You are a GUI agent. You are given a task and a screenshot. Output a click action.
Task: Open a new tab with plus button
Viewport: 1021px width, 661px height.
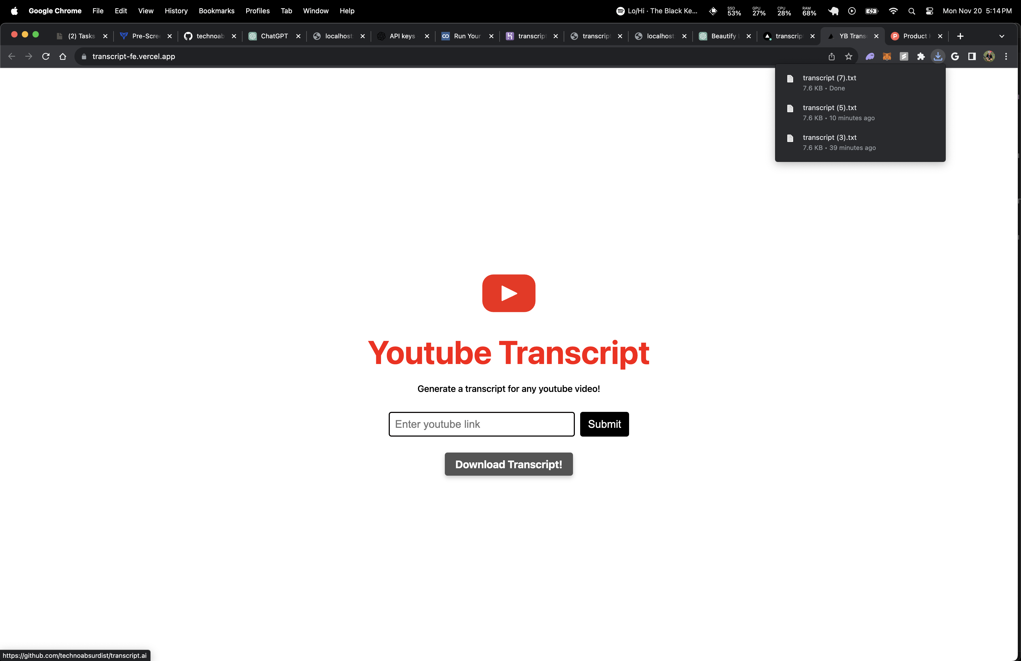pos(960,36)
